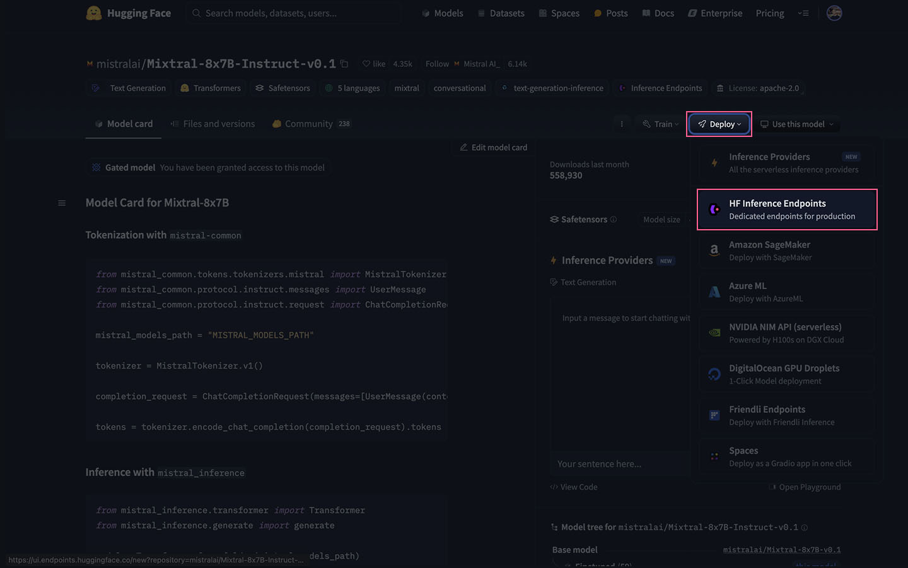Click the HF Inference Endpoints logo icon
The height and width of the screenshot is (568, 908).
click(714, 210)
